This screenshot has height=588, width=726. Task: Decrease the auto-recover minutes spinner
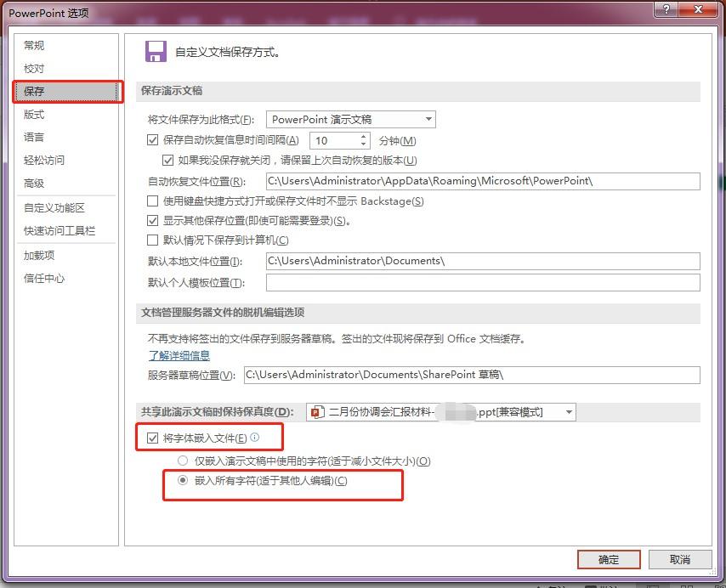(x=364, y=144)
